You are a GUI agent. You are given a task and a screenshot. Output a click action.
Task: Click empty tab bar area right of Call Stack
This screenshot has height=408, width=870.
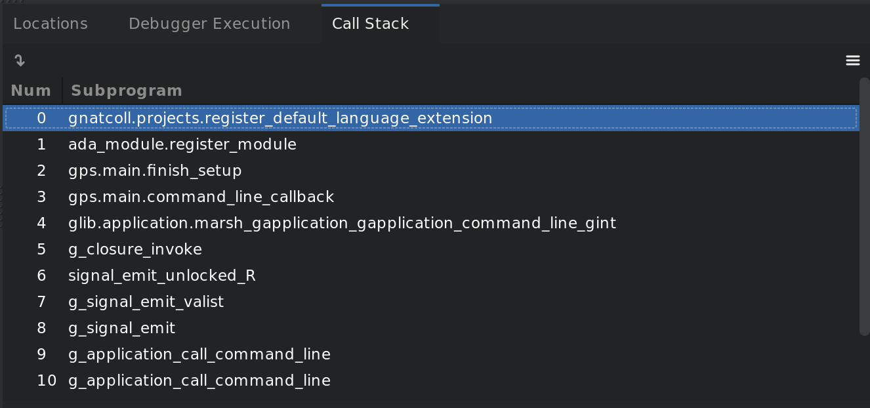653,24
